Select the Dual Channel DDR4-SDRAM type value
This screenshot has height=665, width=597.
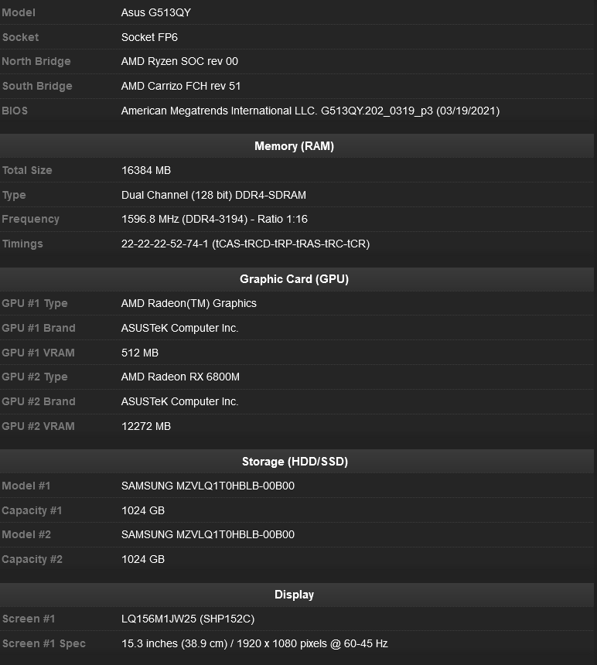(x=213, y=195)
